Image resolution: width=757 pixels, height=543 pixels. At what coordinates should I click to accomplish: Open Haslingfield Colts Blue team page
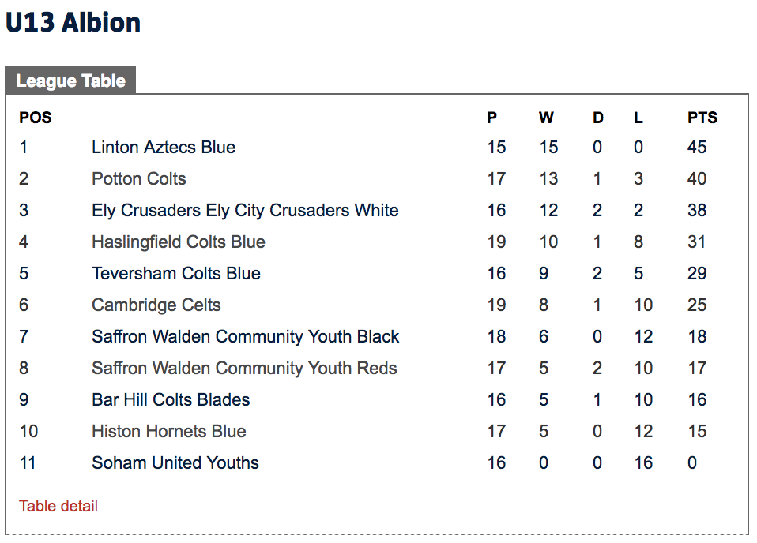(179, 242)
